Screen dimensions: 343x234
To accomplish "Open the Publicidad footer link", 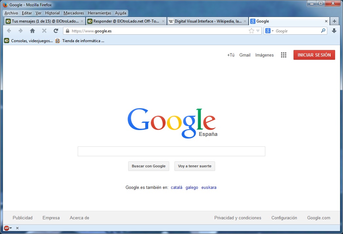I will 23,218.
